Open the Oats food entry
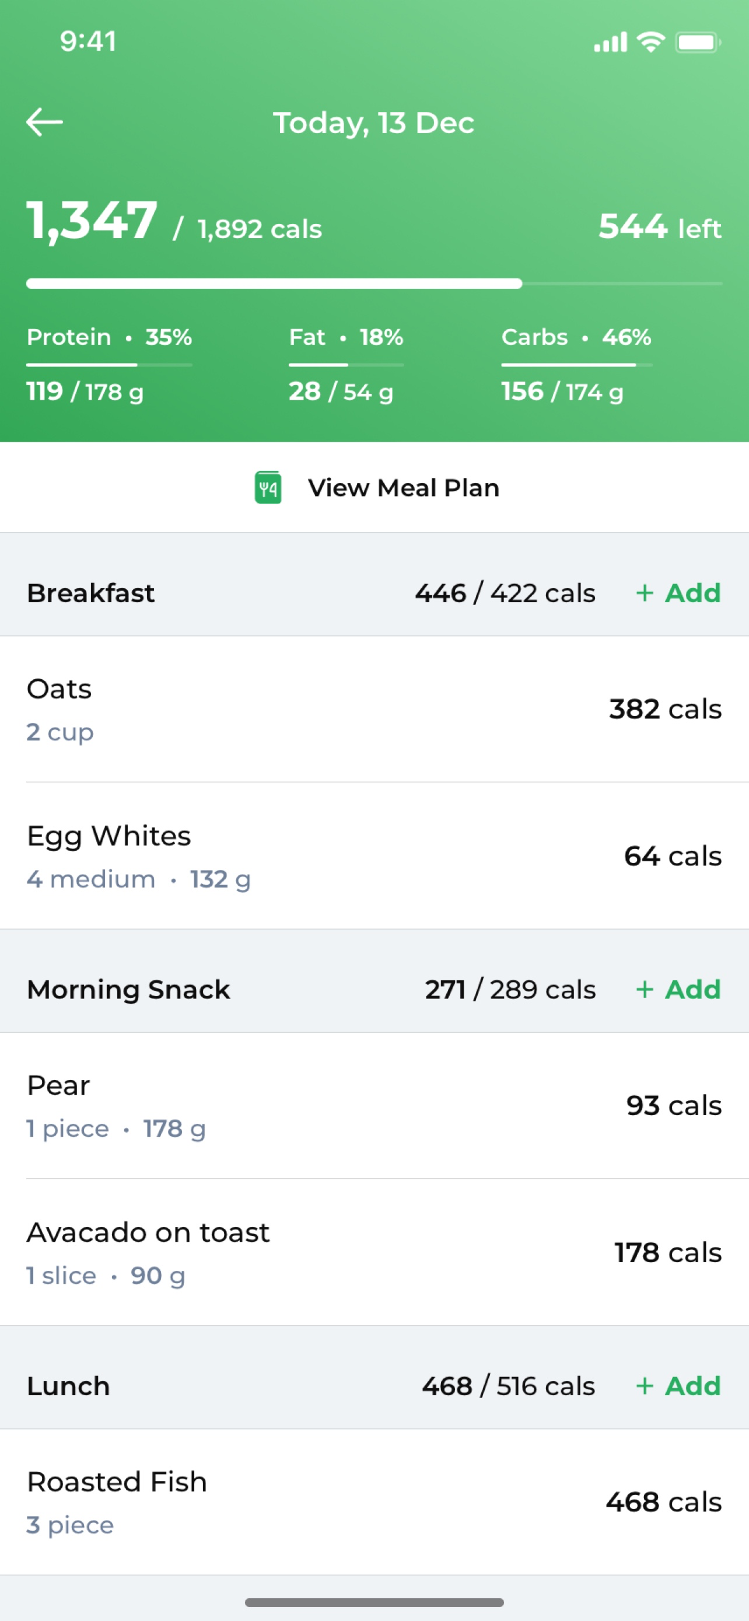 tap(374, 709)
